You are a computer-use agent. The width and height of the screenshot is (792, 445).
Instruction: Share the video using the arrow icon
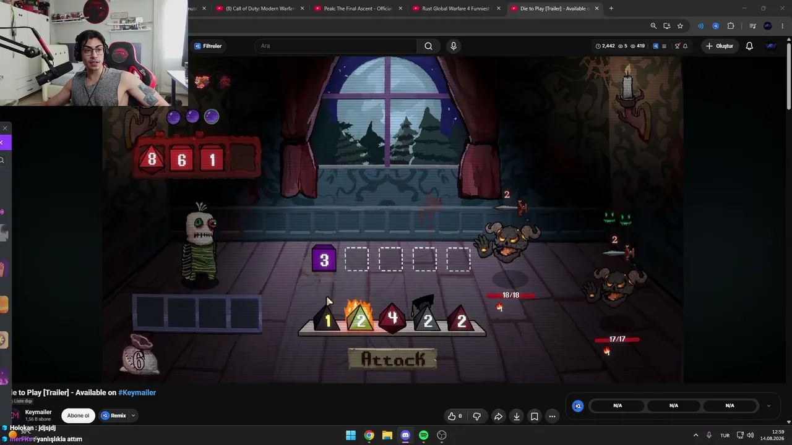pos(498,417)
